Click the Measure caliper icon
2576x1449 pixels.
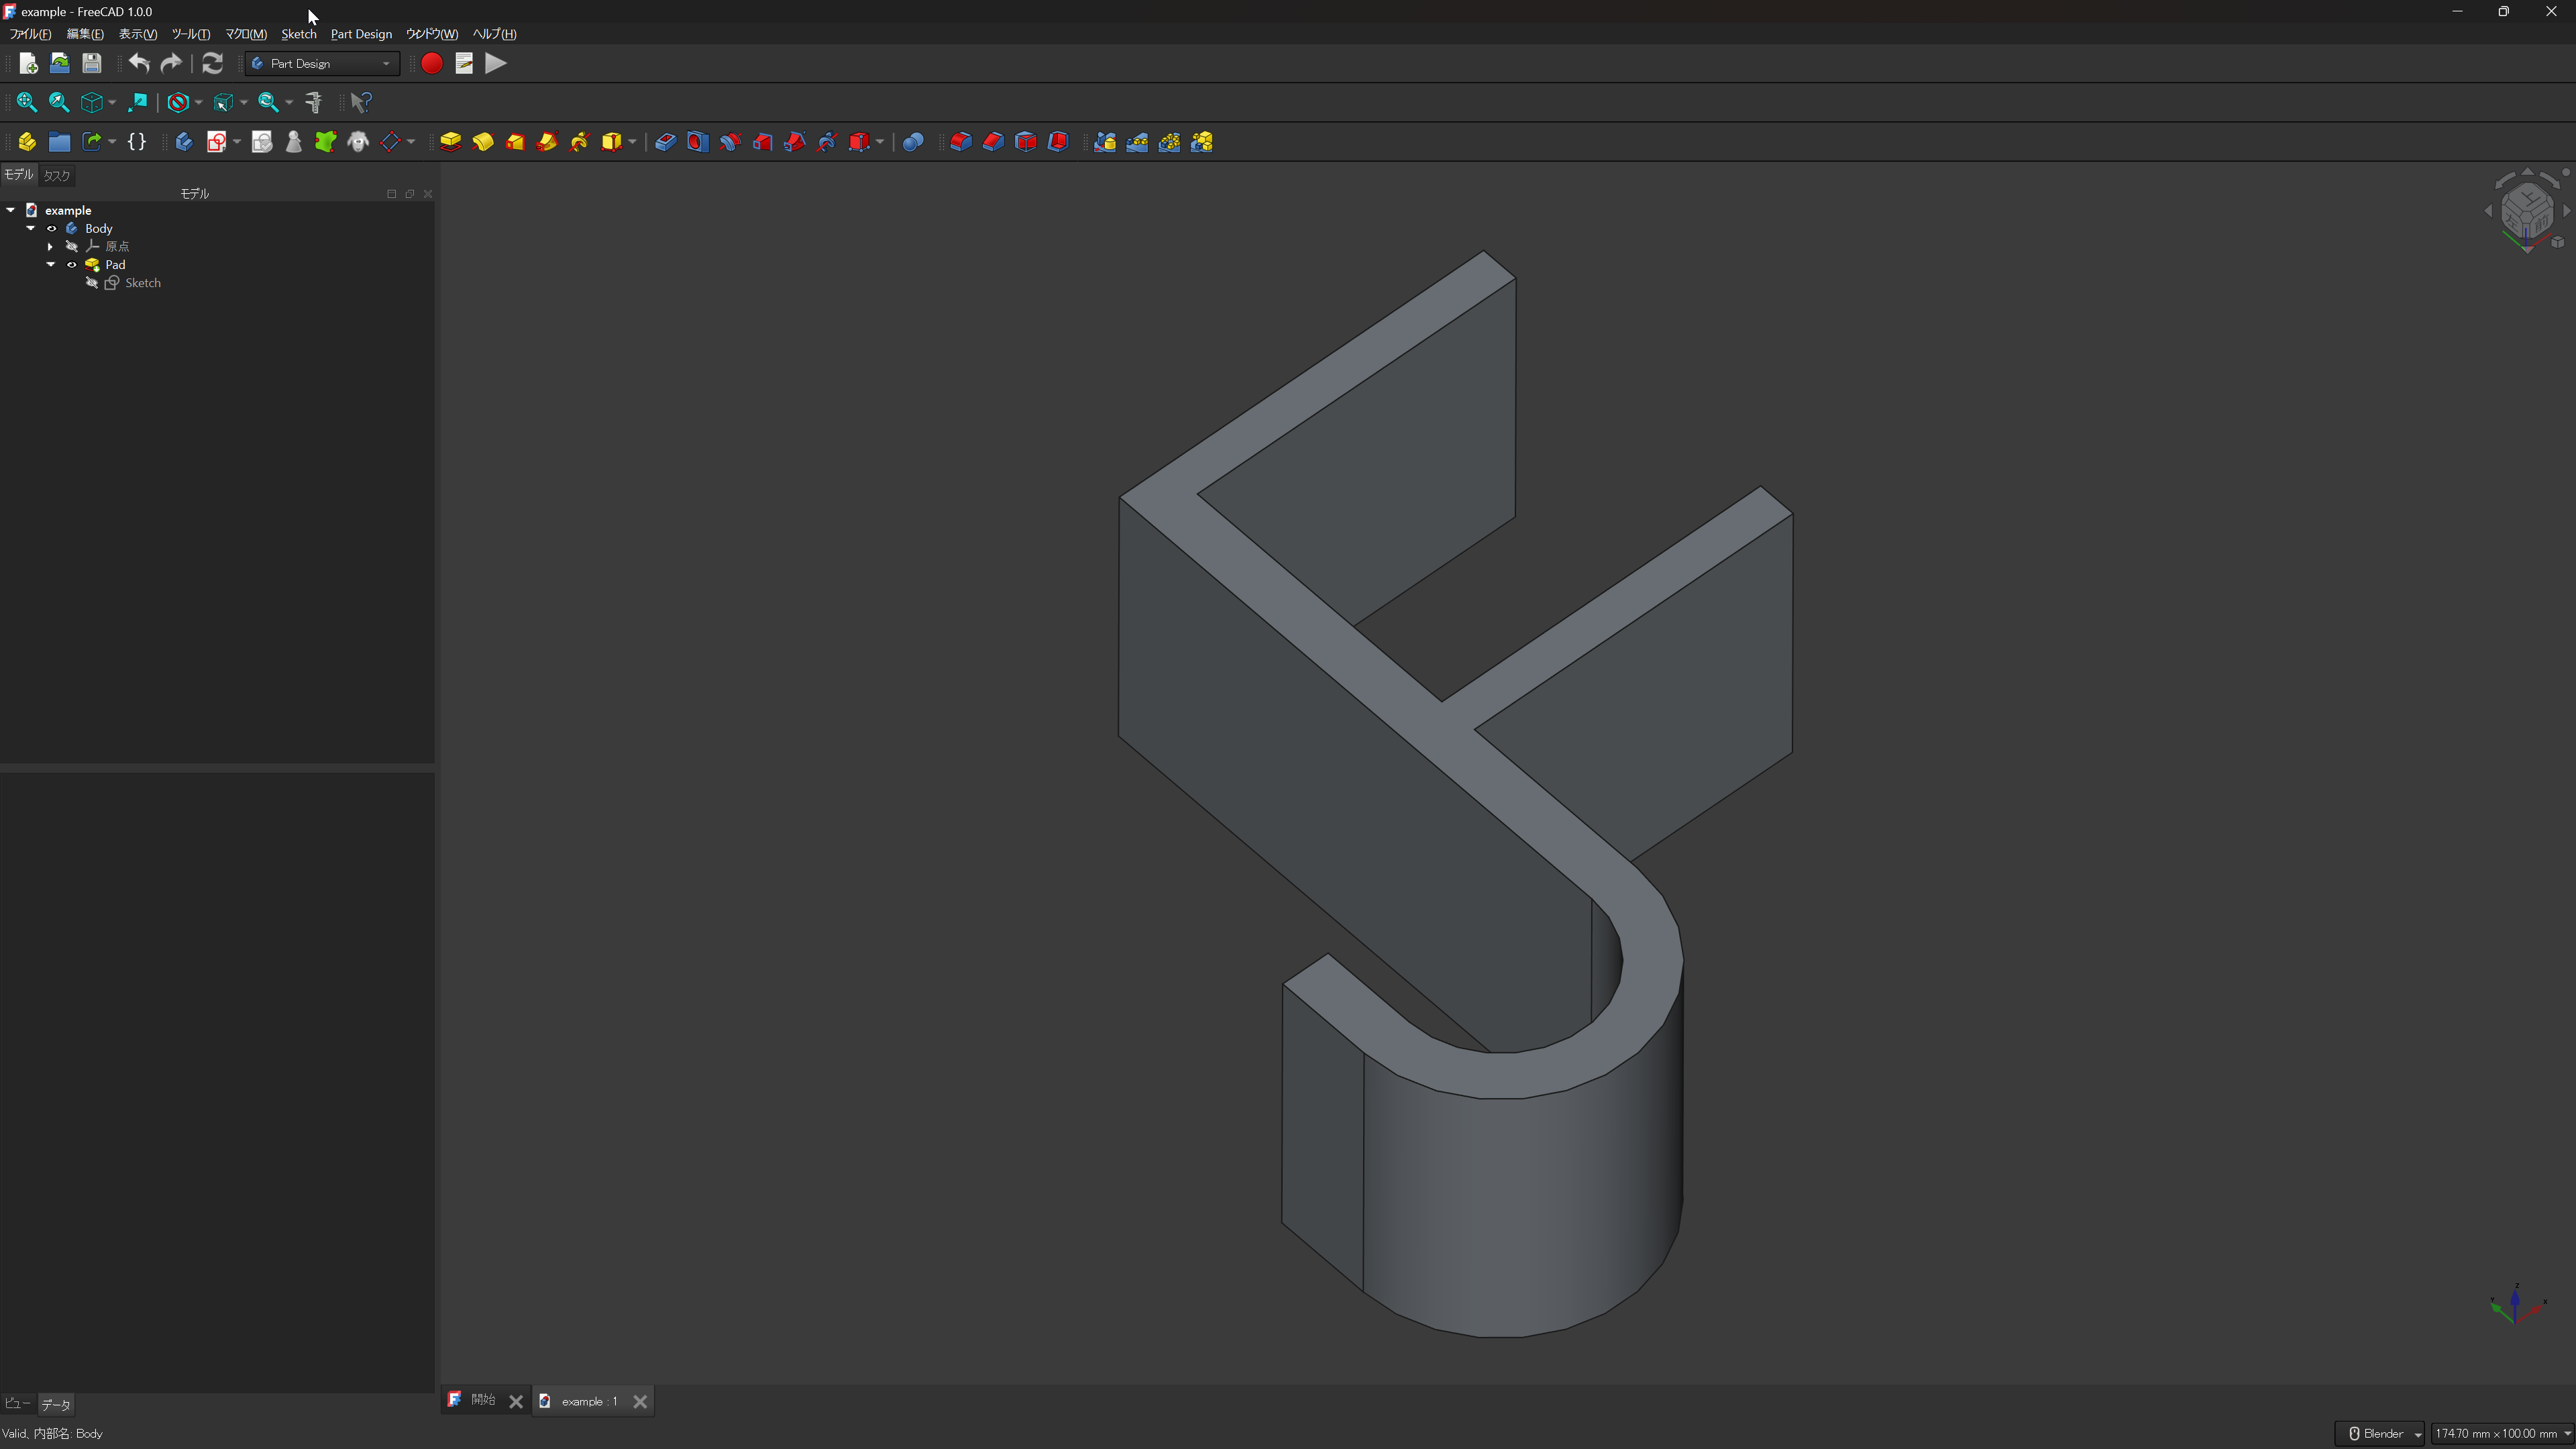click(314, 102)
